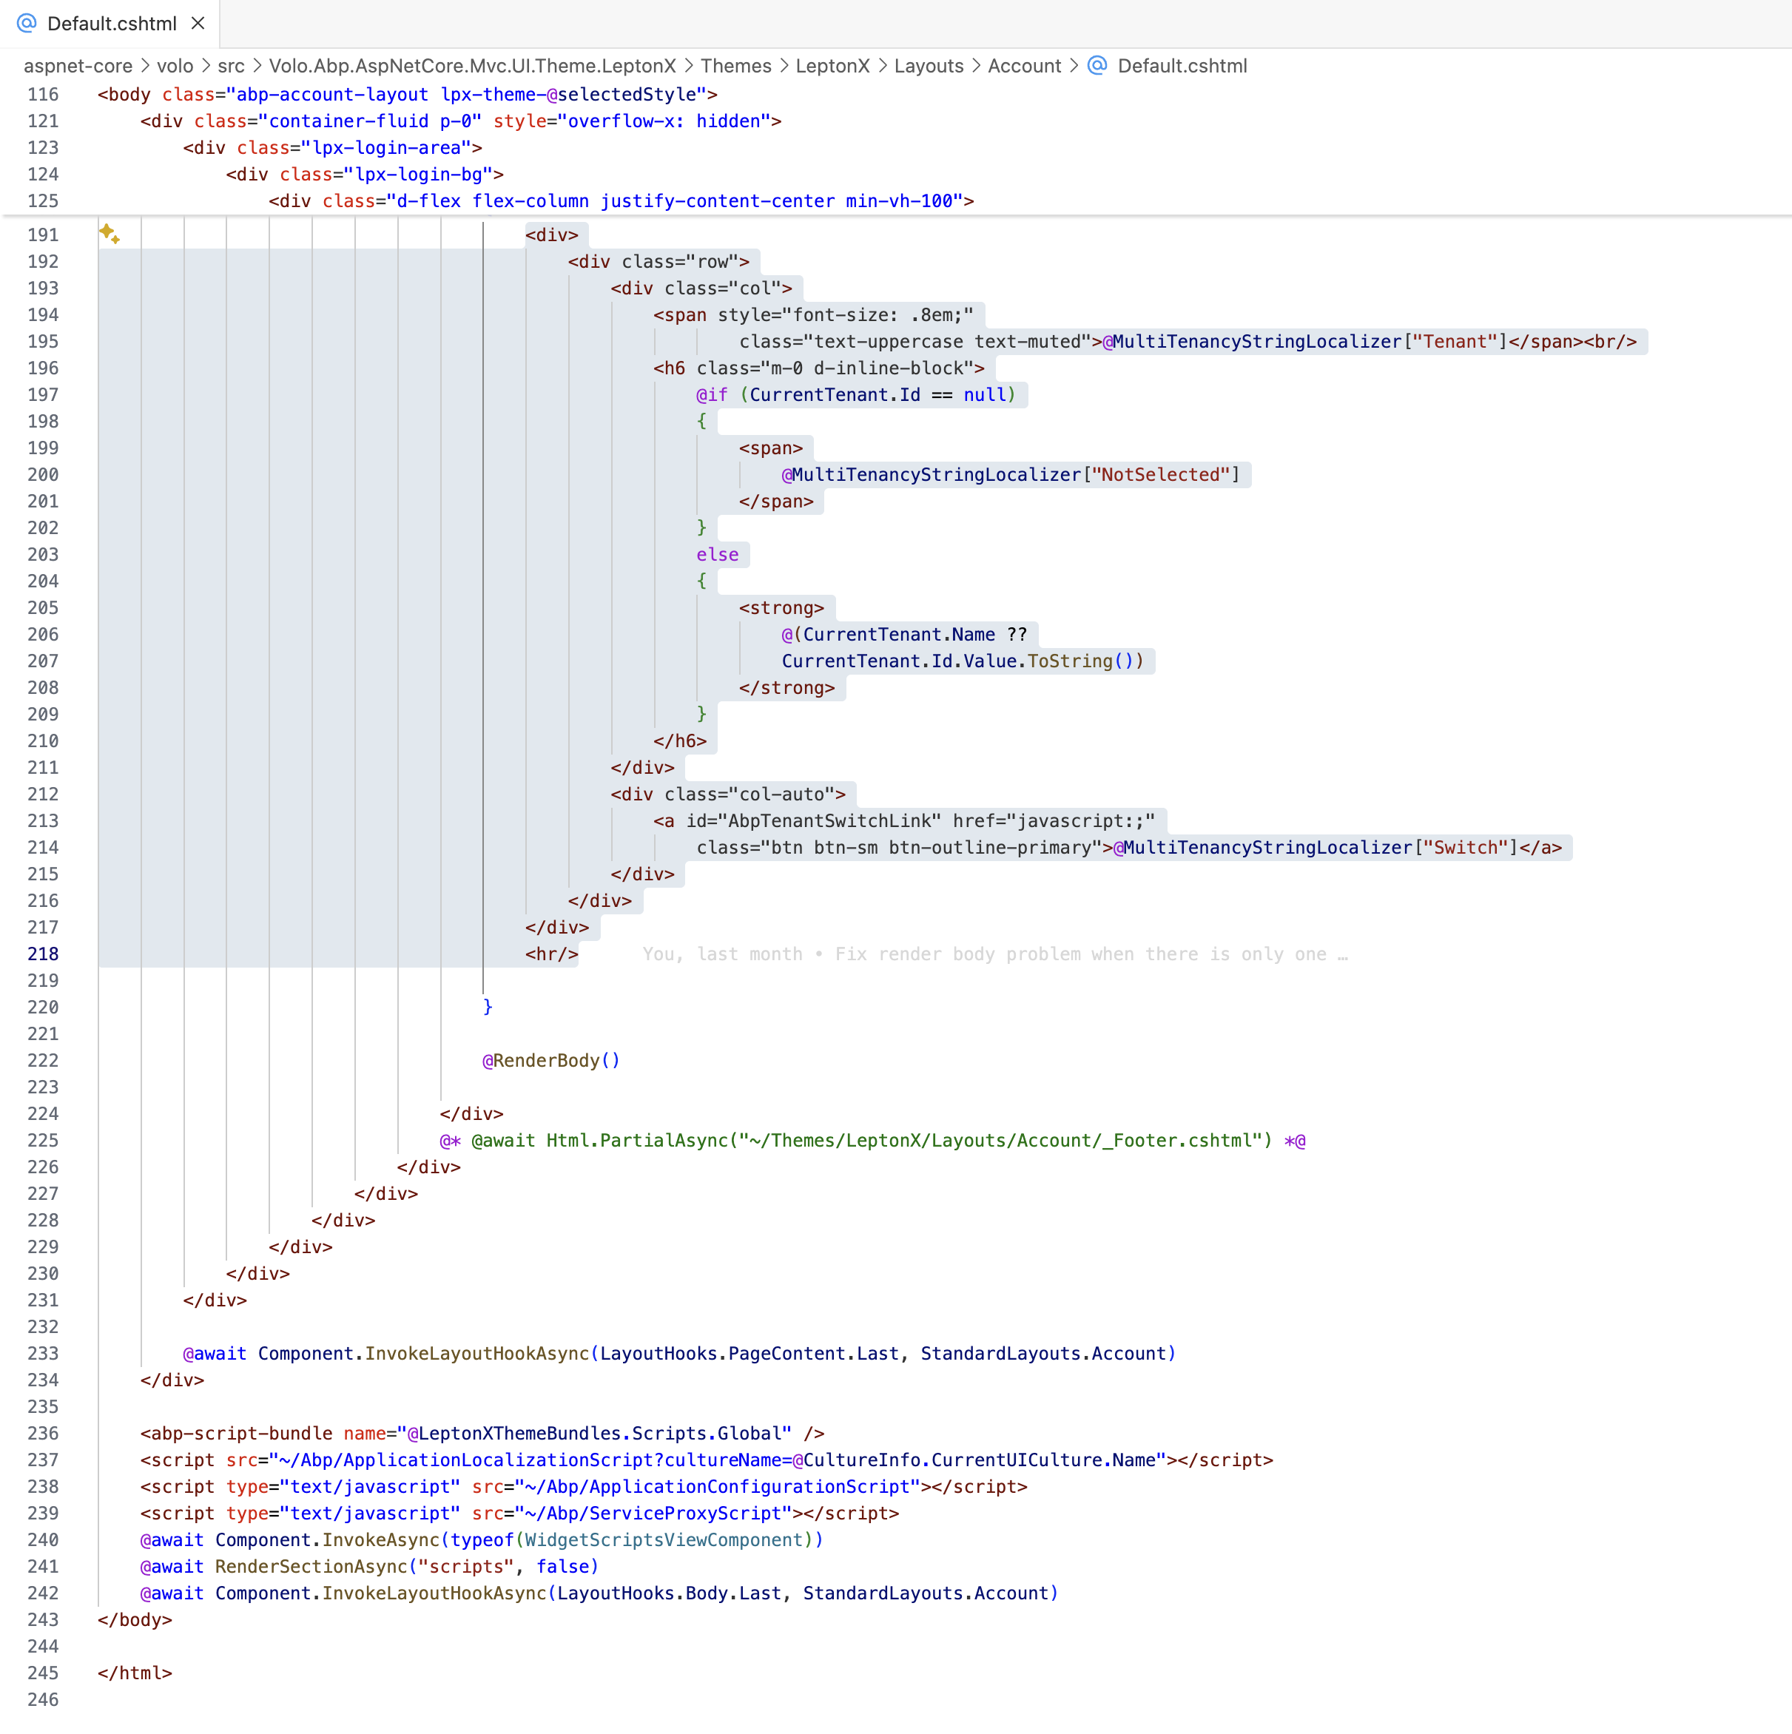Click the git blame annotation on line 218
The width and height of the screenshot is (1792, 1734).
click(994, 954)
